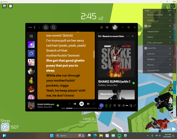
Task: Open Friend Activity icon
Action: [x=107, y=27]
